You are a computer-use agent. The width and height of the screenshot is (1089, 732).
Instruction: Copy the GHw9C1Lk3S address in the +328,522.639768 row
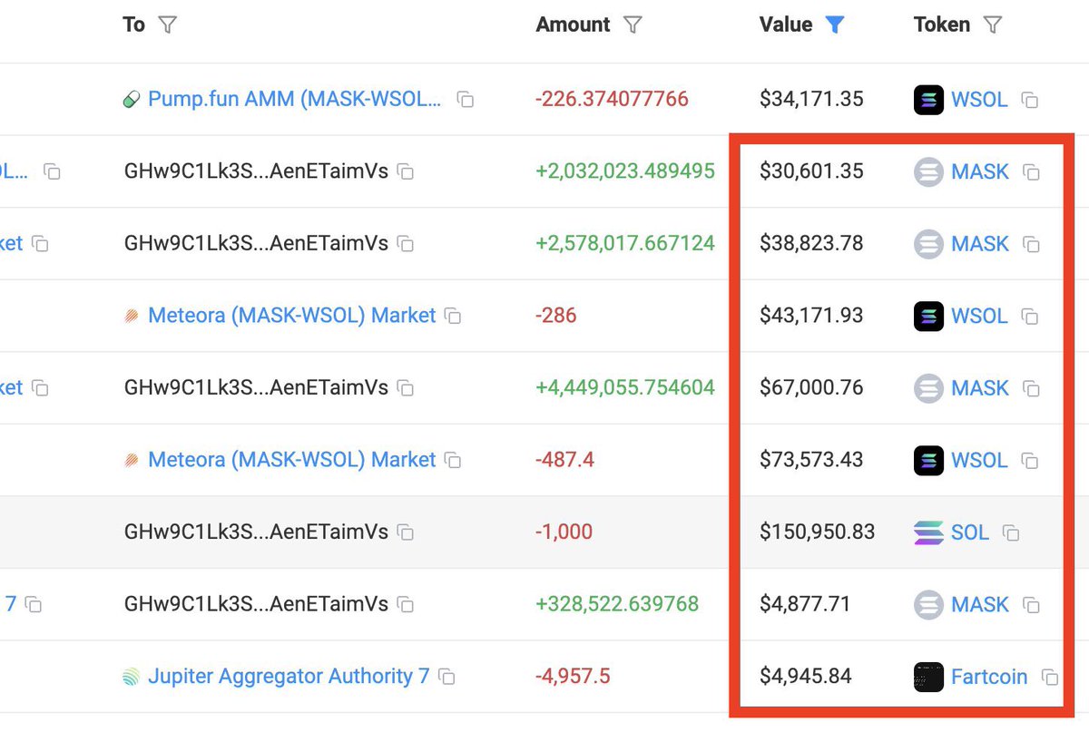406,605
